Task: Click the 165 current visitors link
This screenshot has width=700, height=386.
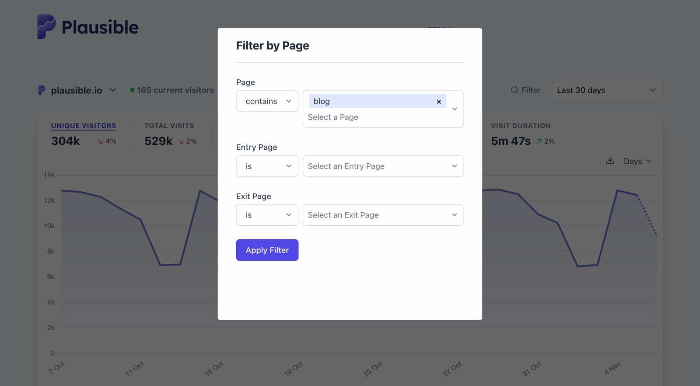Action: click(175, 90)
